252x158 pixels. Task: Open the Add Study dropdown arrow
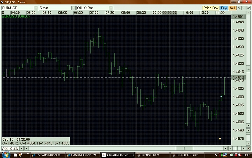click(x=21, y=148)
